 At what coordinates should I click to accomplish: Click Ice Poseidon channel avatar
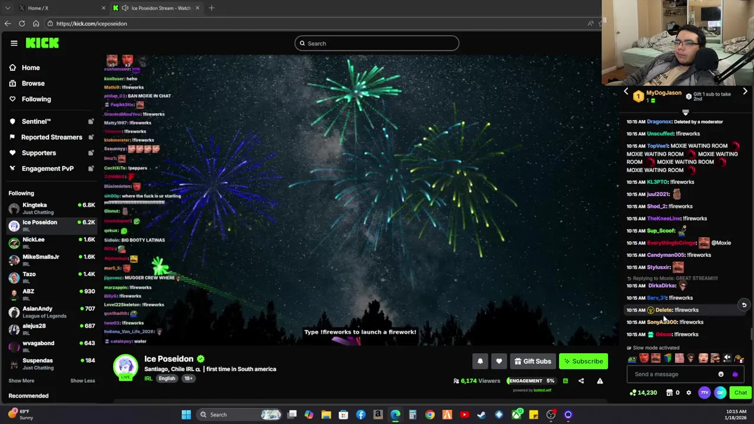(x=125, y=367)
